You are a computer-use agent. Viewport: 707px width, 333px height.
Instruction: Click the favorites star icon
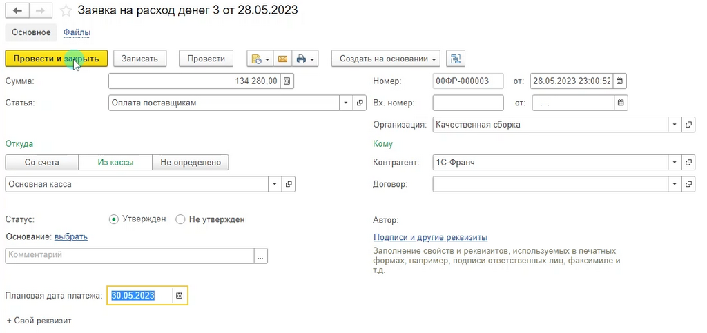[66, 10]
